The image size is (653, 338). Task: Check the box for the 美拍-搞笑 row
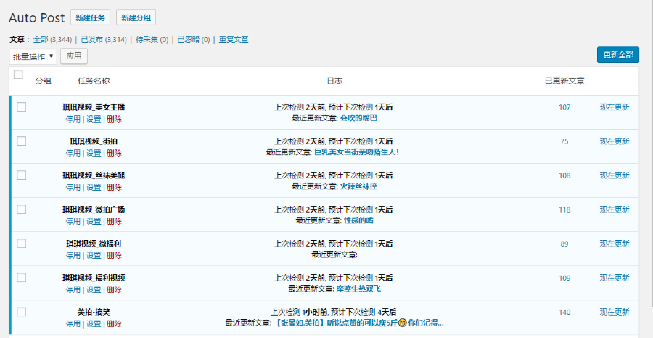22,312
